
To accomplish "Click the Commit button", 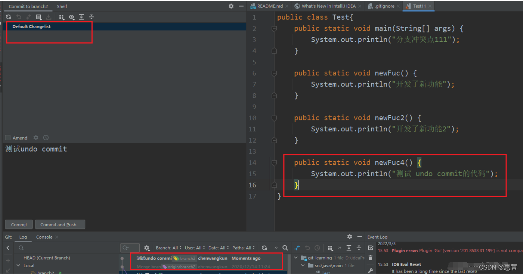I will 19,225.
